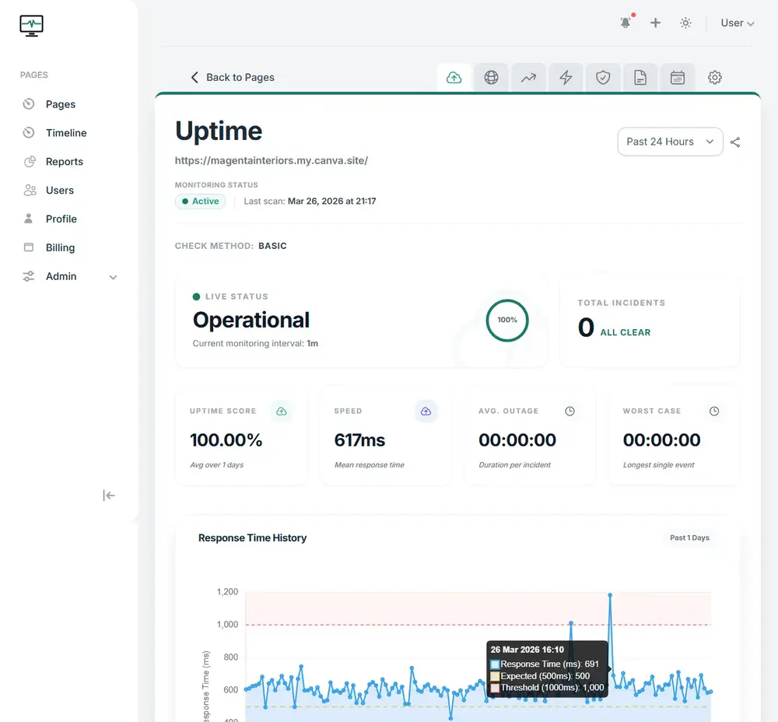Open the Uptime monitoring tab with cloud icon
Screen dimensions: 778x722
454,77
